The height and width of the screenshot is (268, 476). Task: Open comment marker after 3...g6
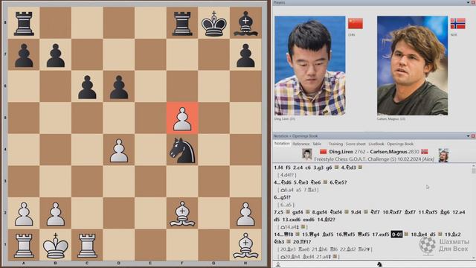pyautogui.click(x=336, y=167)
